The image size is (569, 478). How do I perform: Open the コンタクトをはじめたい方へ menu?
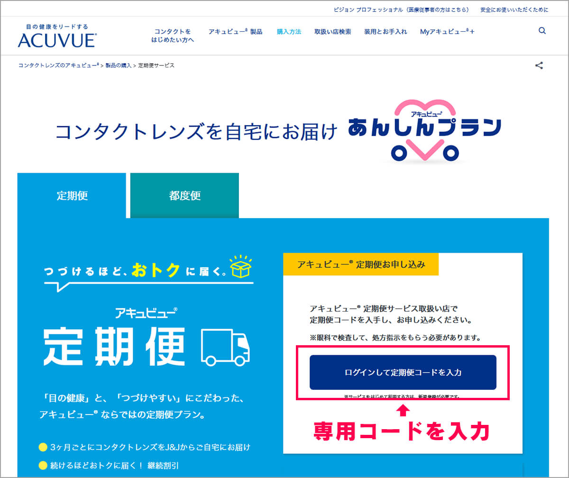pos(173,36)
